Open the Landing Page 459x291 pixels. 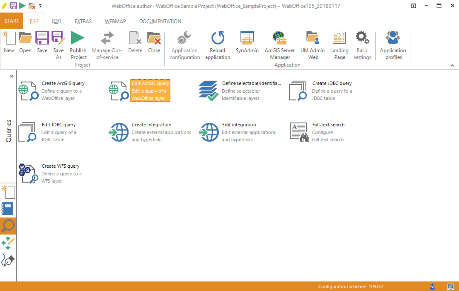339,38
